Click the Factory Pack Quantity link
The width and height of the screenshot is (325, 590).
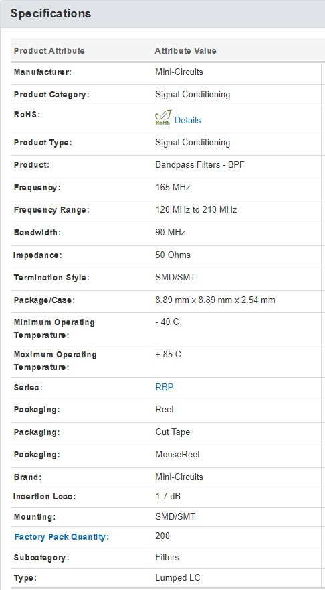62,537
